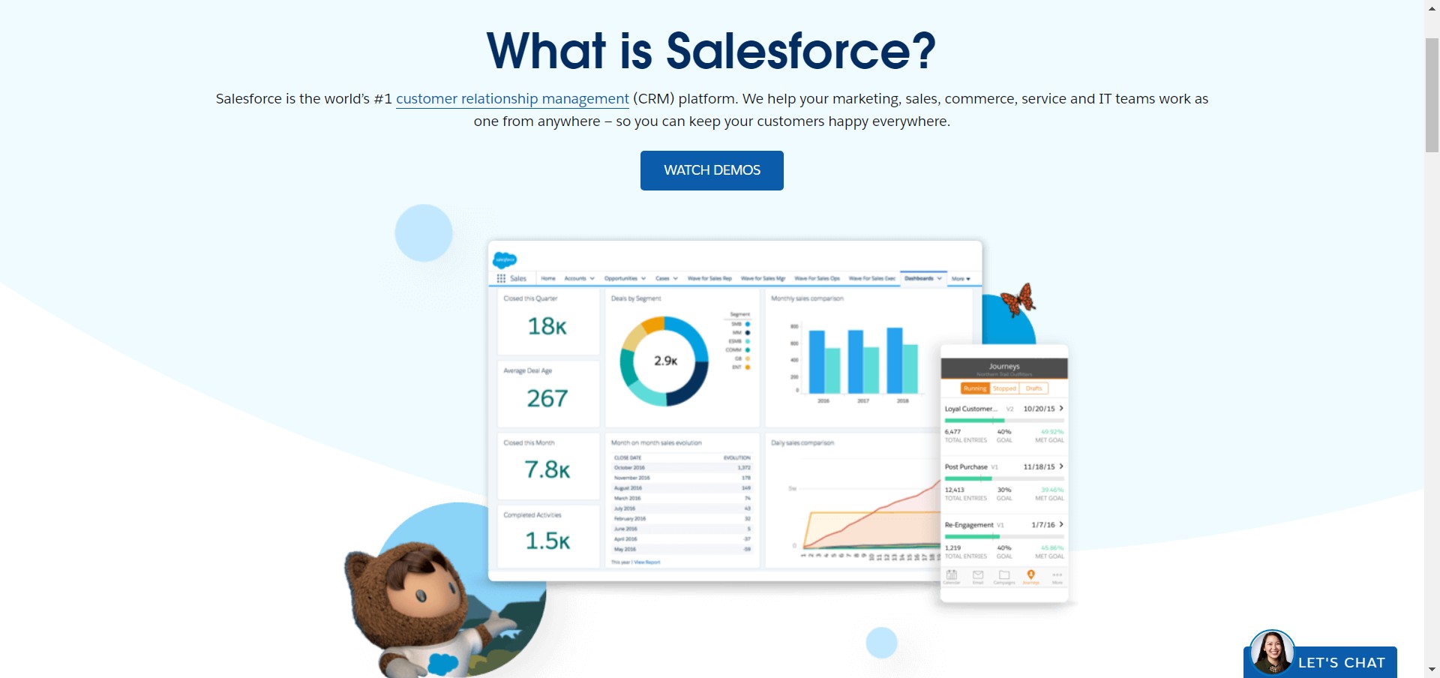Open the Wave For Sales Ops tab
Screen dimensions: 1440x678
(x=817, y=278)
